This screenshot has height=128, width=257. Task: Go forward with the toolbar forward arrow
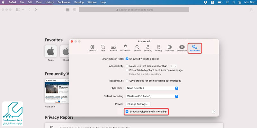coord(36,10)
